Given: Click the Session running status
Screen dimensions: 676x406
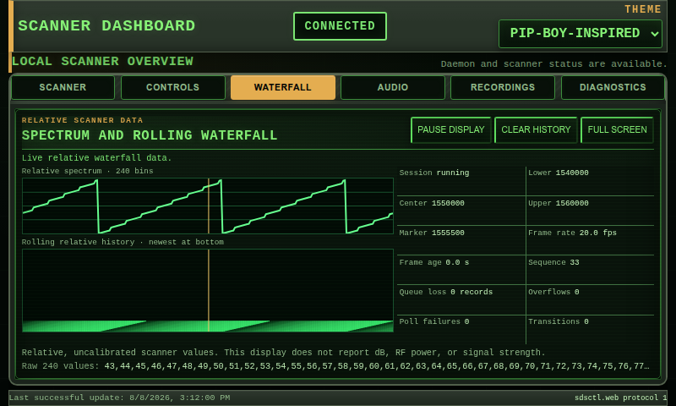Looking at the screenshot, I should (x=434, y=173).
